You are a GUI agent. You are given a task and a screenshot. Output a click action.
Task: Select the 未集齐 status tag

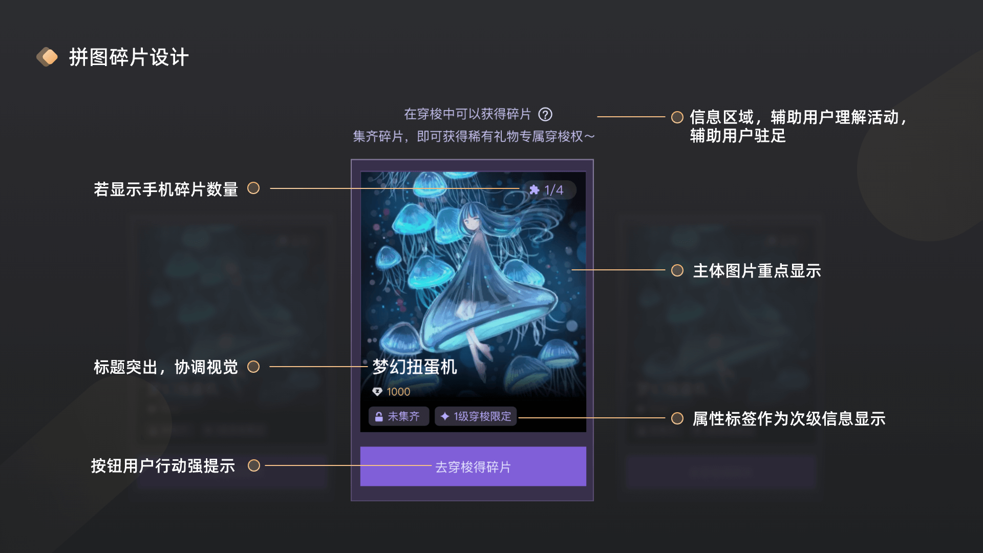(399, 416)
